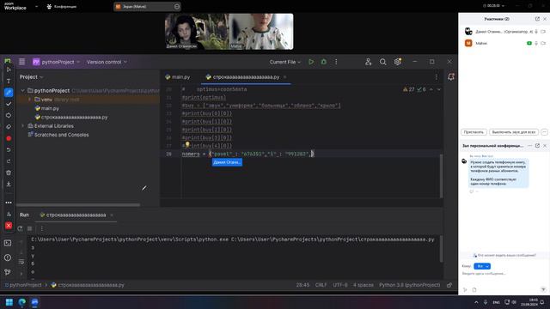Toggle Matvei's camera in participants list
Image resolution: width=550 pixels, height=309 pixels.
click(x=543, y=43)
